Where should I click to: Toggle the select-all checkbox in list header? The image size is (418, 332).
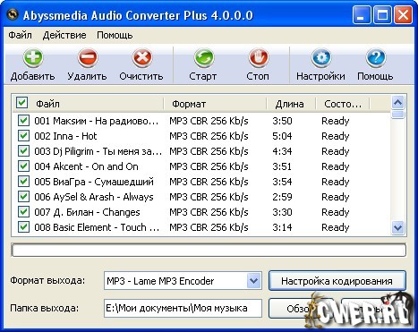(21, 103)
